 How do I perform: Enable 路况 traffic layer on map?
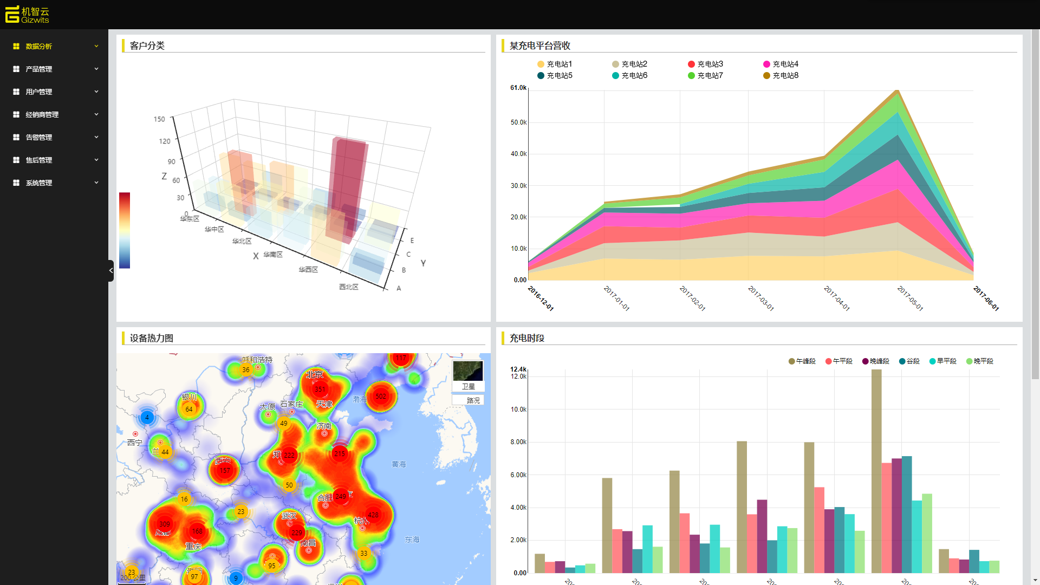[472, 400]
